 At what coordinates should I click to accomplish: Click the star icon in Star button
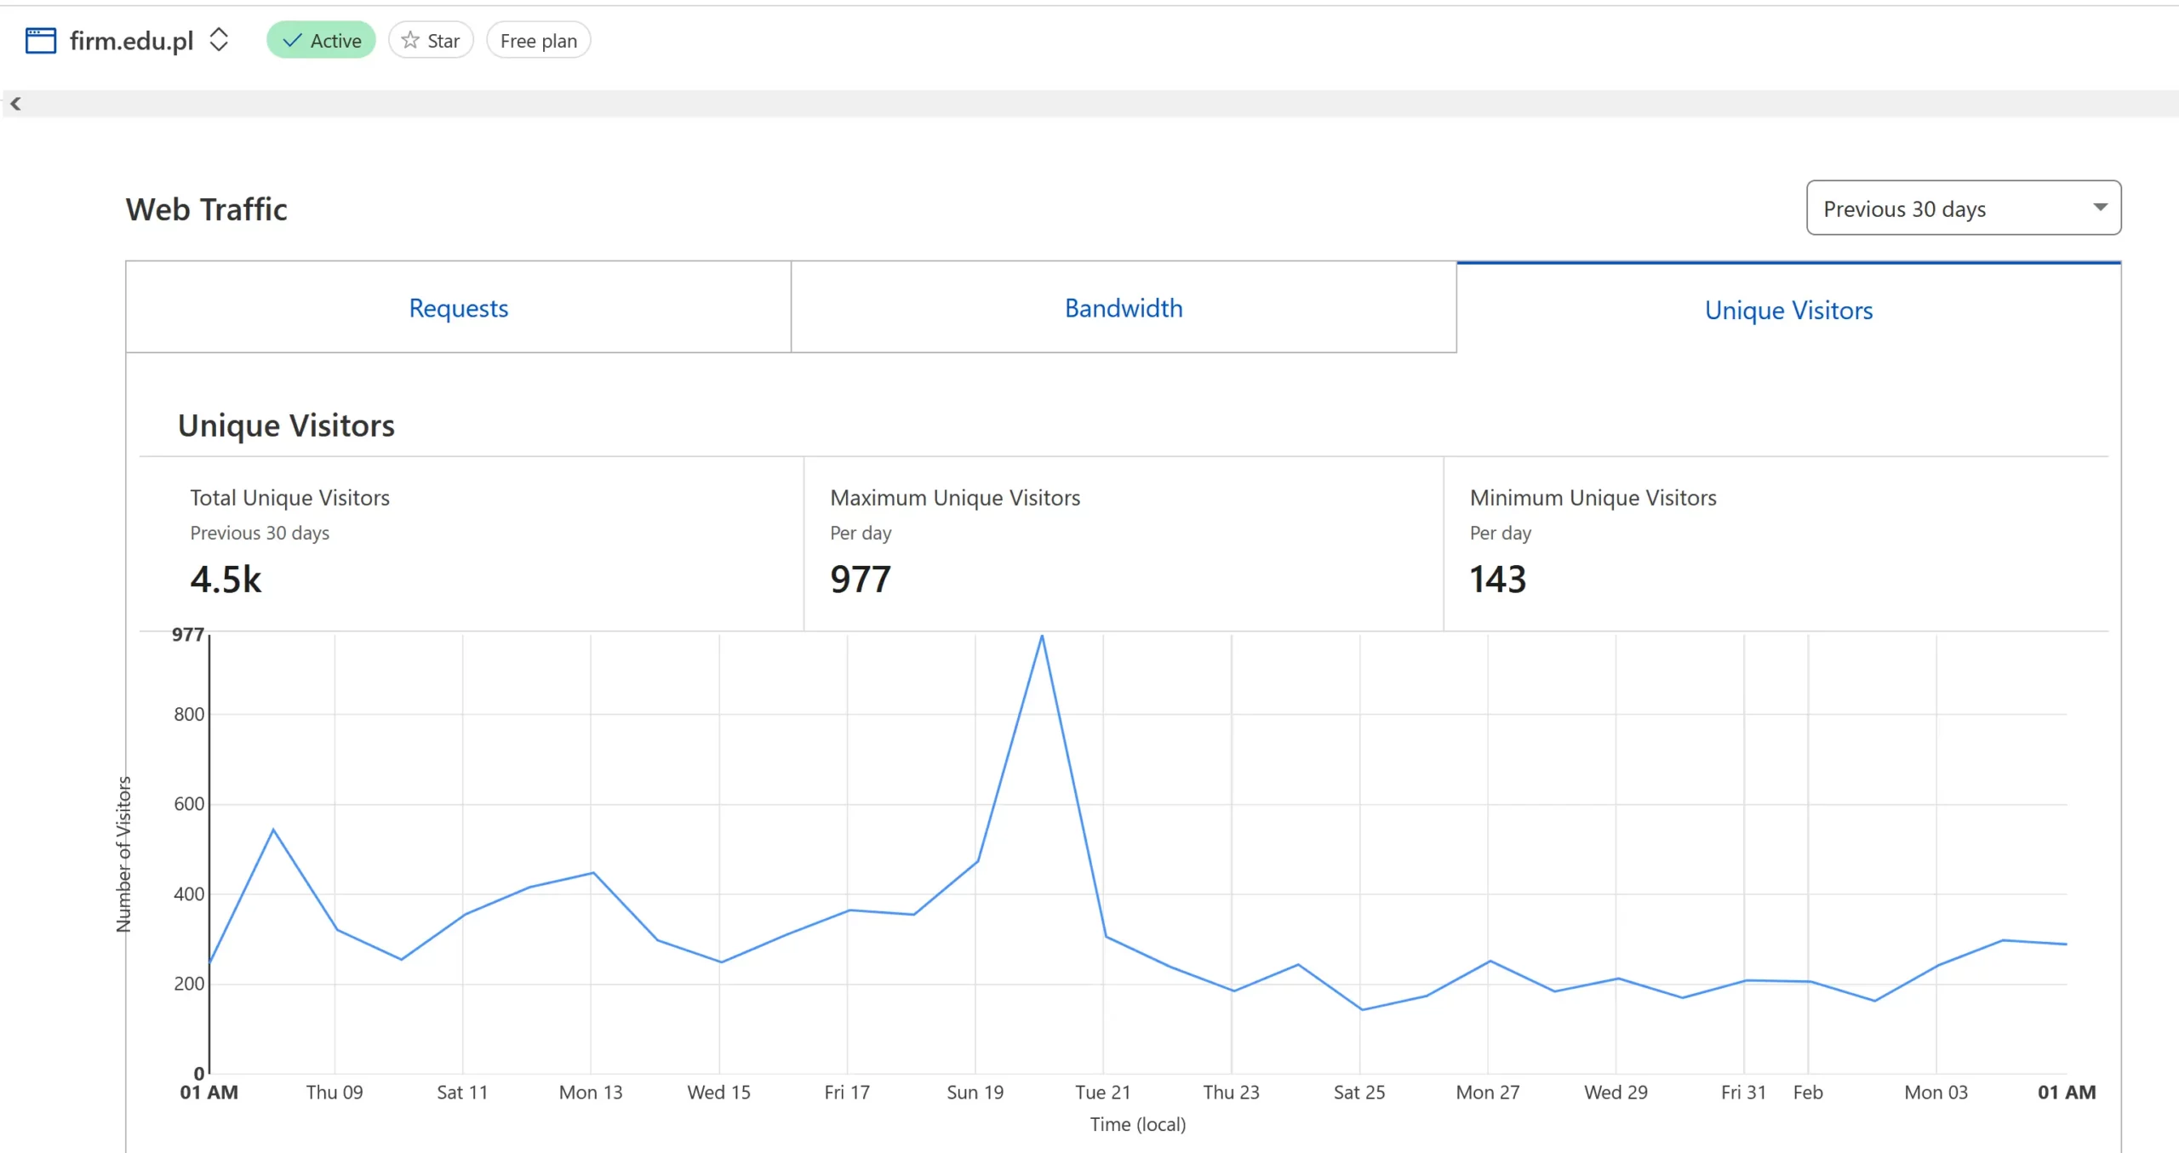[x=410, y=40]
